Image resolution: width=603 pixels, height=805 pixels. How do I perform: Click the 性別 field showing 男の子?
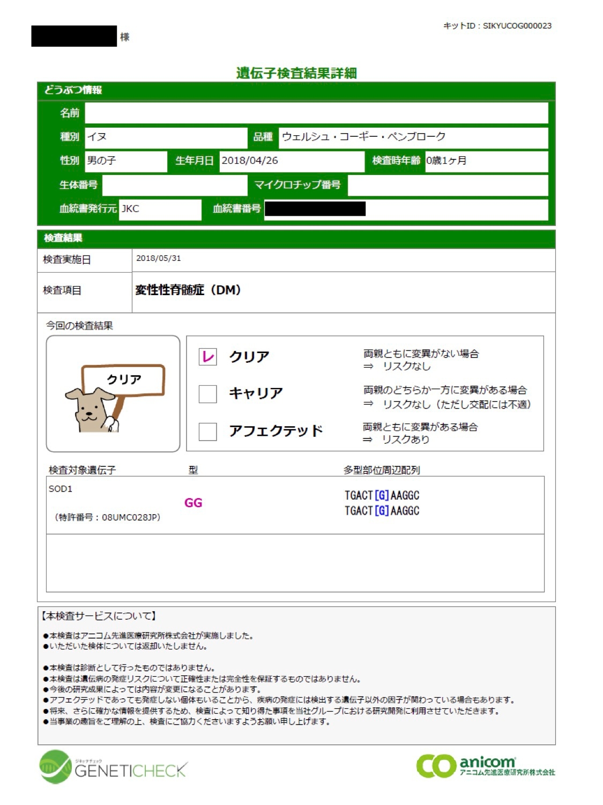click(126, 161)
